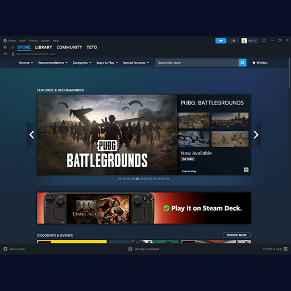Click Add a Game text

click(17, 249)
